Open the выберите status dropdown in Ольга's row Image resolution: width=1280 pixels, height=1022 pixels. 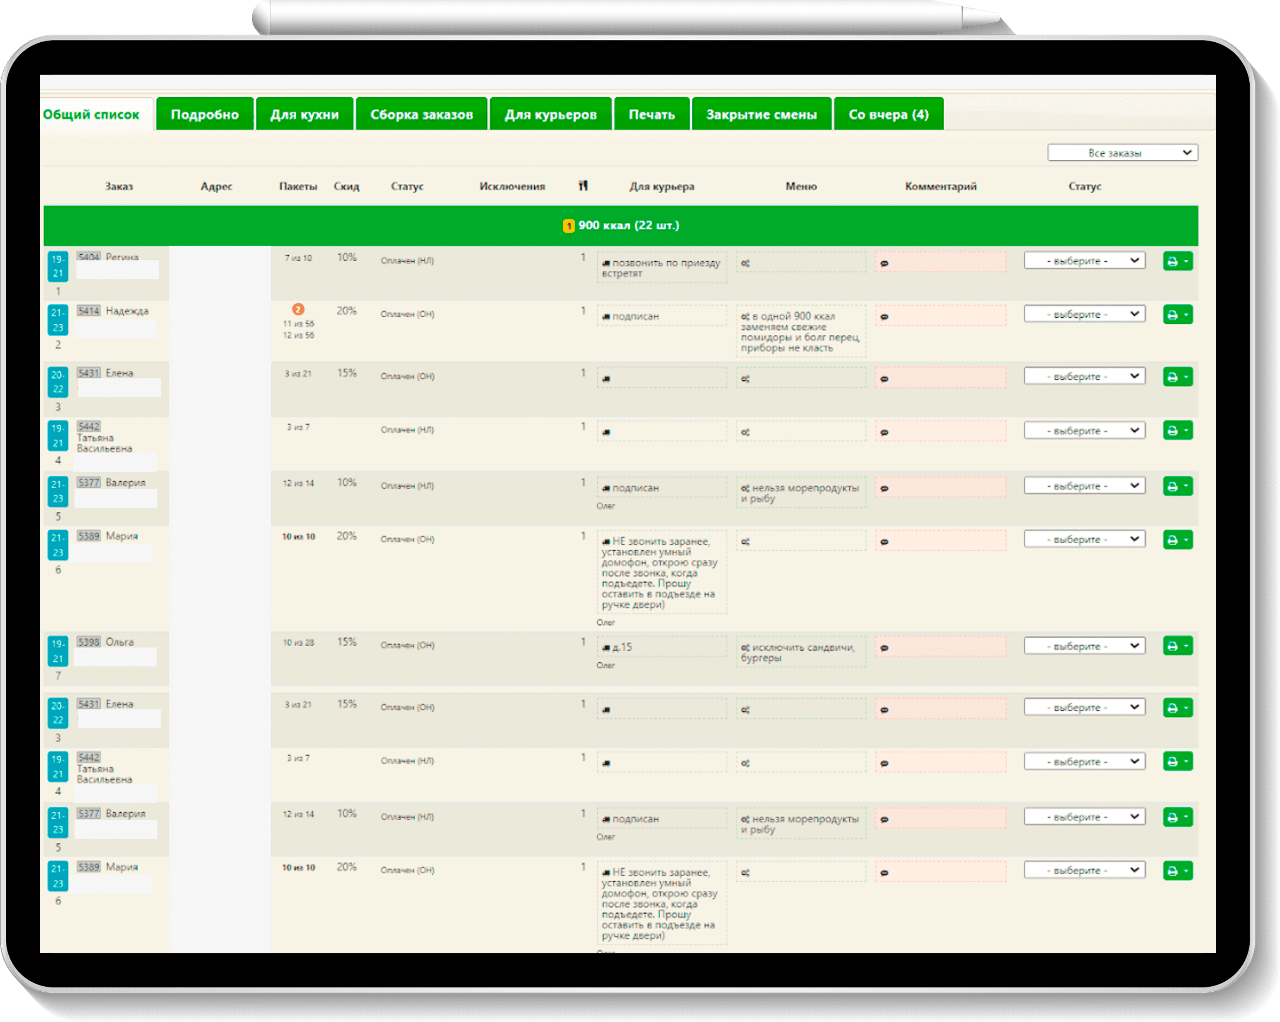(1084, 646)
